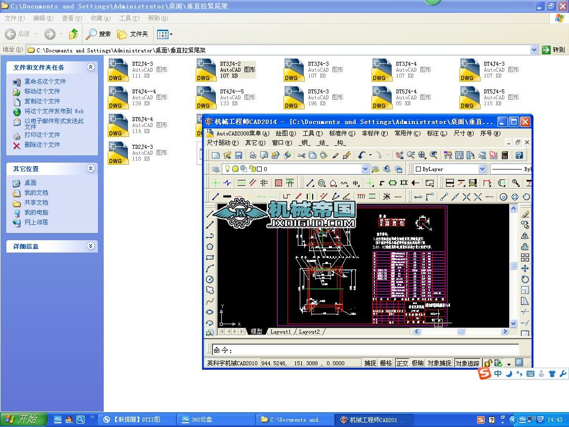Image resolution: width=569 pixels, height=427 pixels.
Task: Click the hatch pattern icon in mechanical toolbar
Action: tap(279, 183)
